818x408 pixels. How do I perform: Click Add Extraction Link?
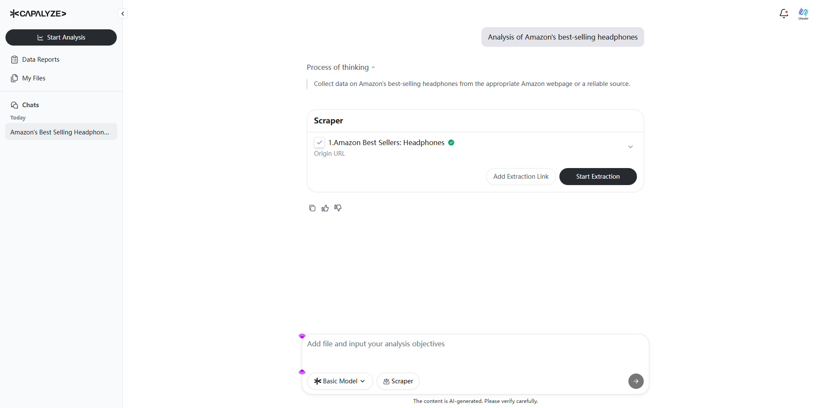click(521, 177)
